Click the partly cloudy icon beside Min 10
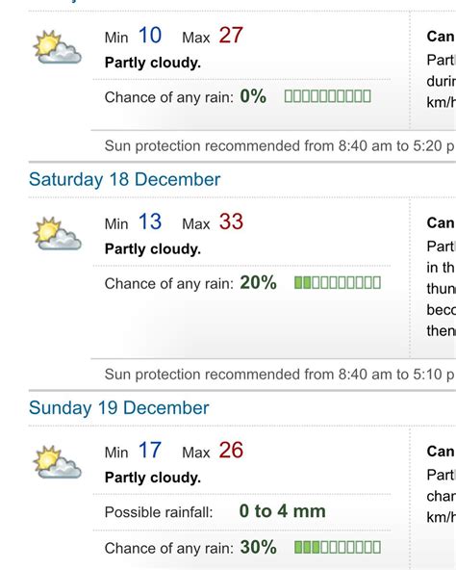The width and height of the screenshot is (456, 570). coord(58,47)
